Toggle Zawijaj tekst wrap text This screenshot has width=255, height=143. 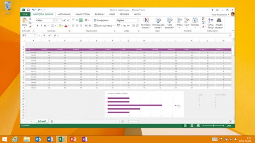[x=101, y=20]
